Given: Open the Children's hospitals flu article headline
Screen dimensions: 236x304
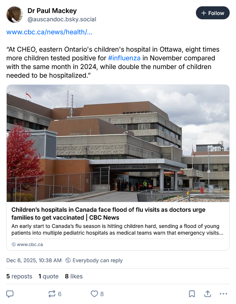Looking at the screenshot, I should (108, 213).
